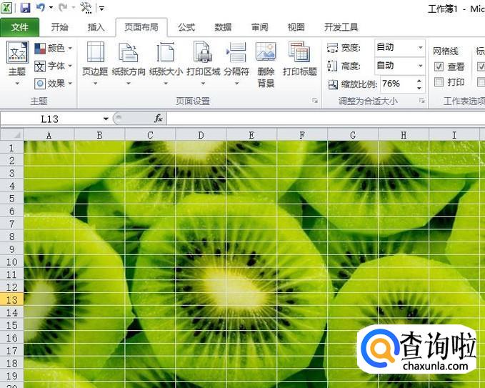The image size is (485, 388).
Task: Open the 颜色 theme colors dropdown
Action: pos(53,49)
